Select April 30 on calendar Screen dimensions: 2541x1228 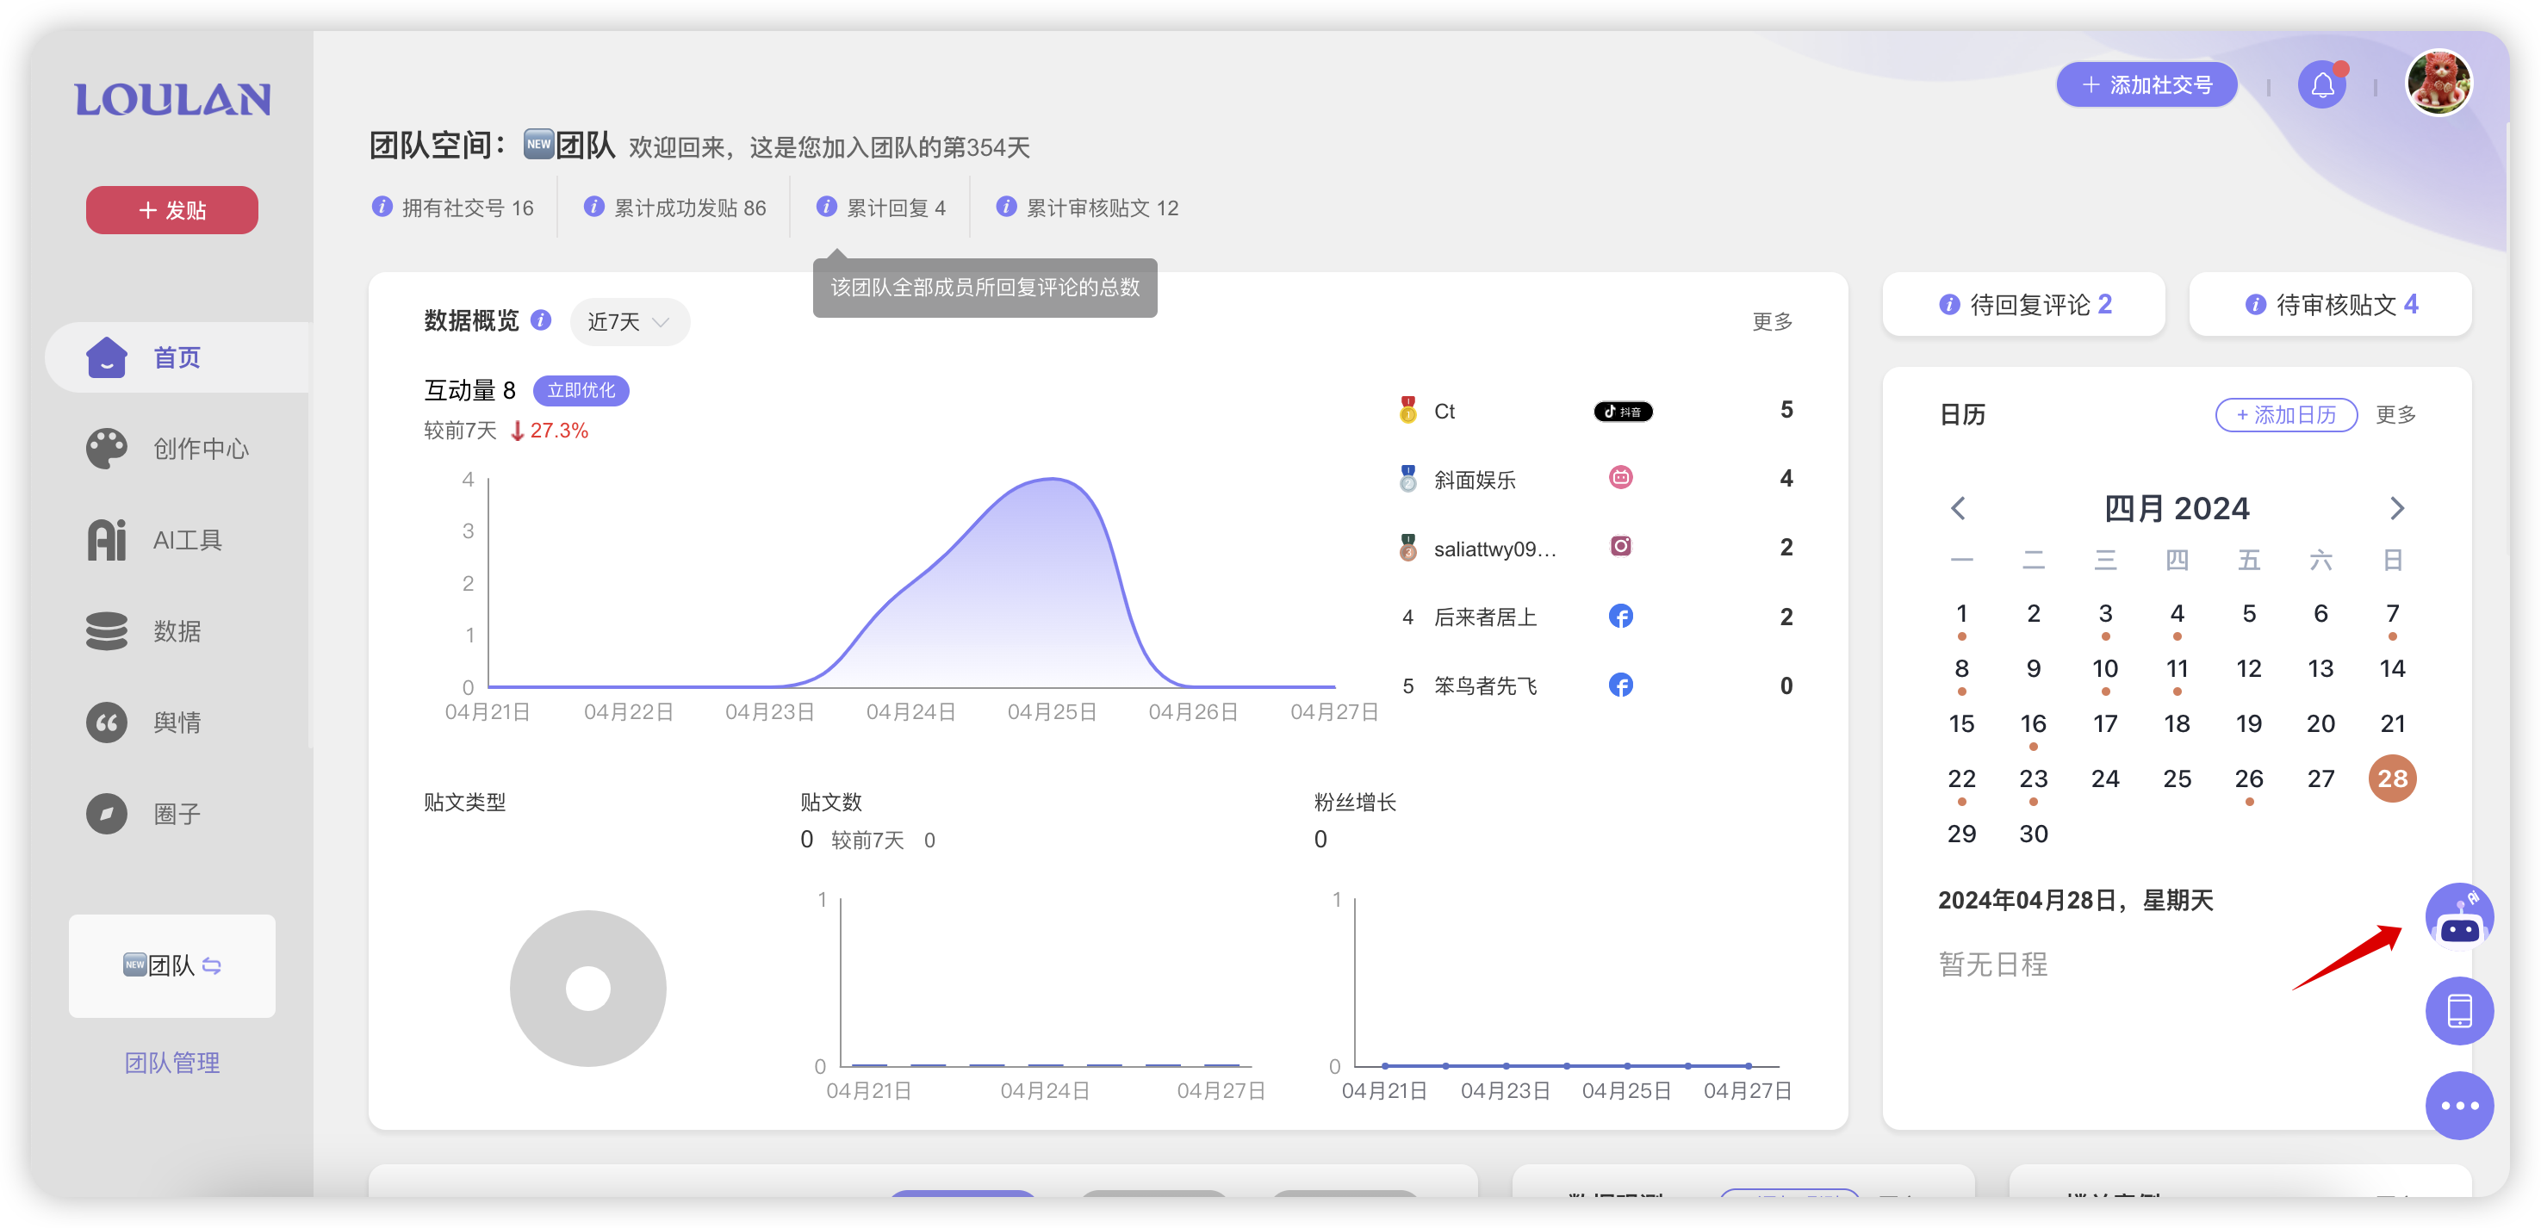coord(2033,834)
